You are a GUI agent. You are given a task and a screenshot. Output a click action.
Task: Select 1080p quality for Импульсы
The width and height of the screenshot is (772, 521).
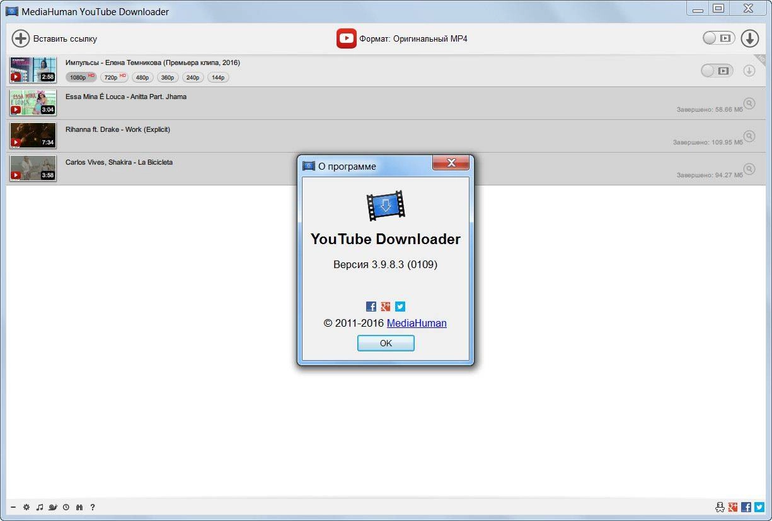click(81, 77)
